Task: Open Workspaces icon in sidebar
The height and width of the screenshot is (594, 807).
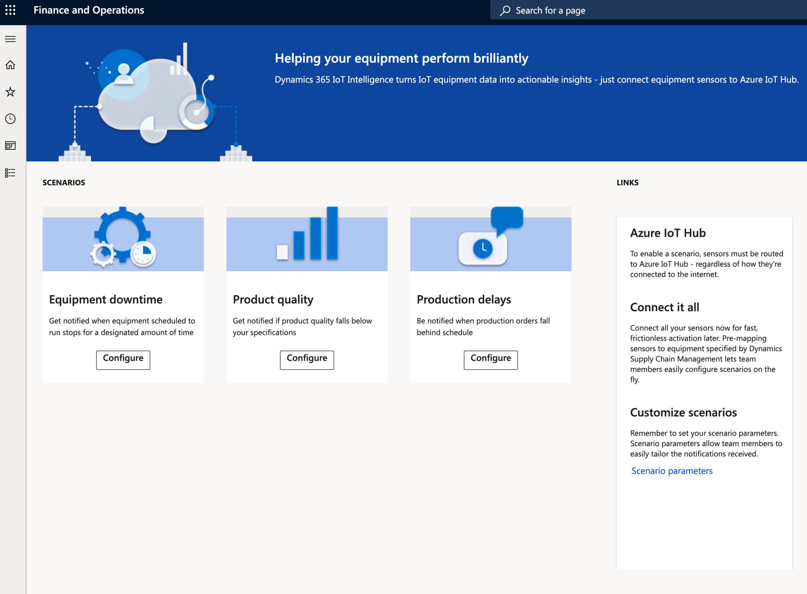Action: 10,146
